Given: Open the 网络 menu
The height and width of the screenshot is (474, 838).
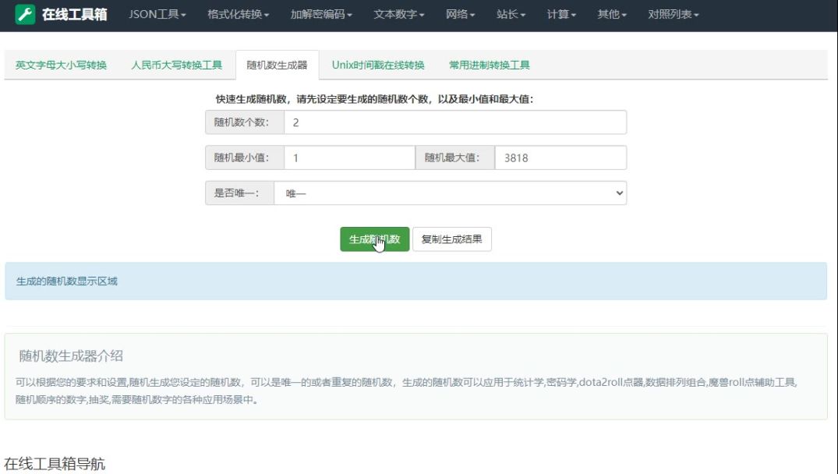Looking at the screenshot, I should [460, 15].
